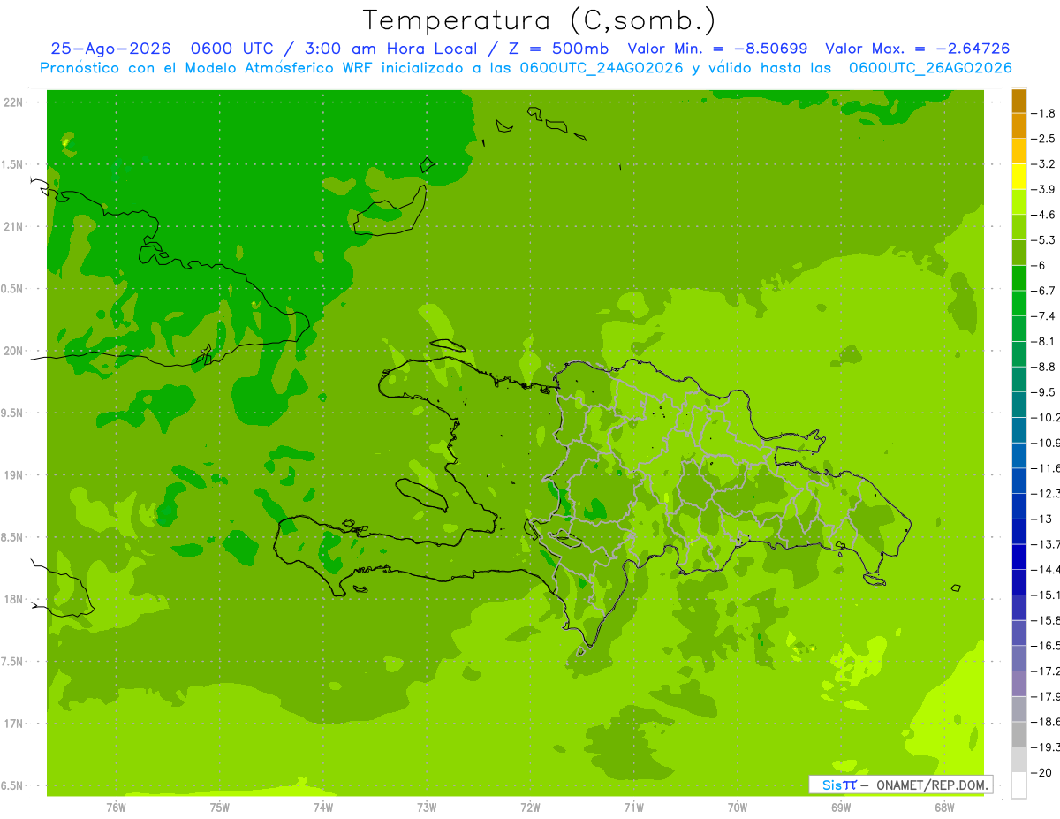This screenshot has height=819, width=1060.
Task: Select the '0600UTC_26AGO2026' valid-until timestamp
Action: pos(930,68)
